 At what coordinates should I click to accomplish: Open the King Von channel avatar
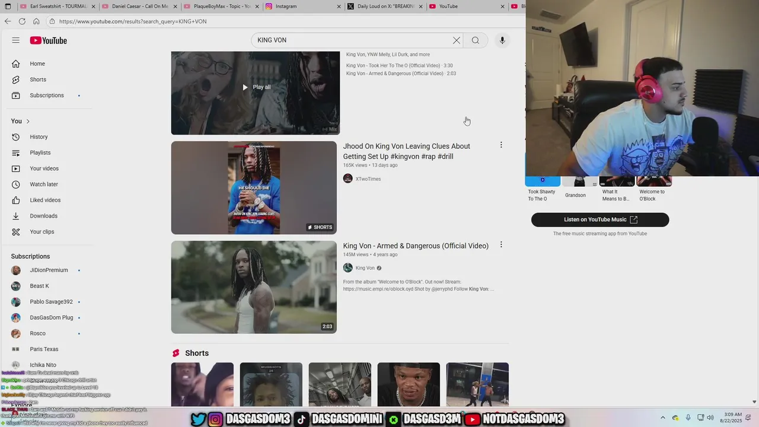point(348,267)
